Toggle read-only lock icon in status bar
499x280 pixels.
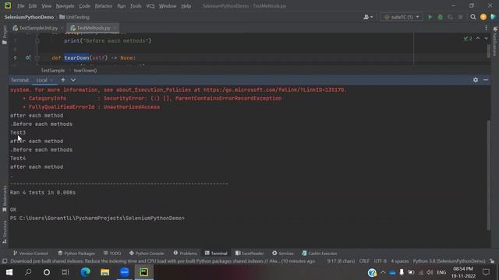point(492,261)
